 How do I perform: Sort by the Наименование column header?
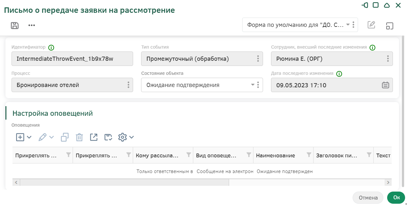point(275,155)
